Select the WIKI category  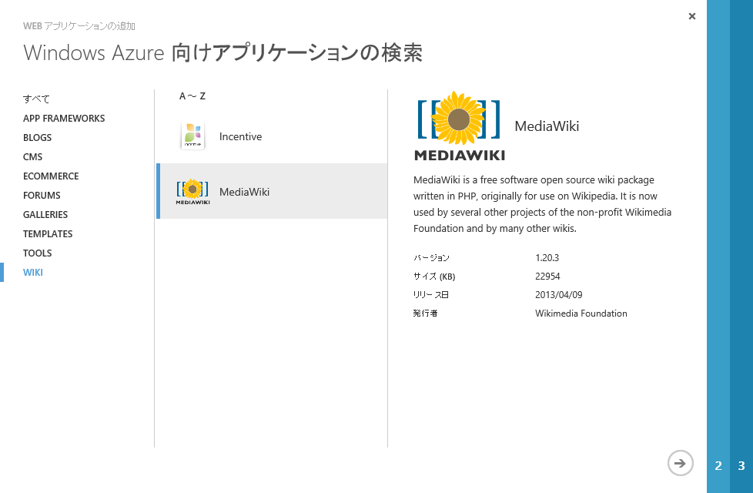[x=33, y=272]
